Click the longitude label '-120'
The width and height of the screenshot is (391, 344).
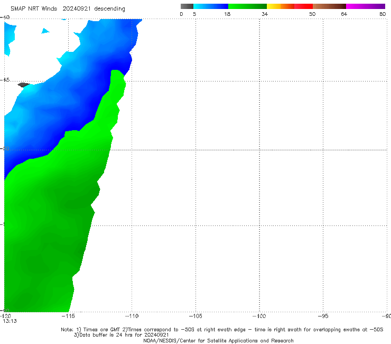pos(5,316)
